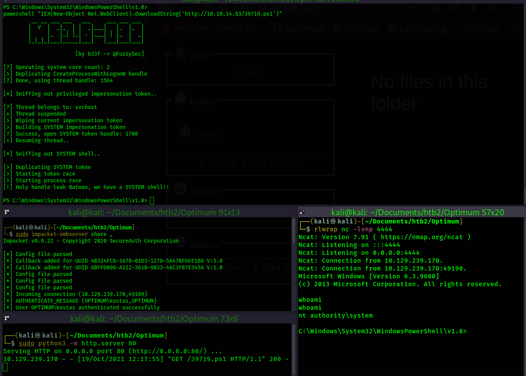
Task: Click the http.server pane vertical scrollbar
Action: (x=294, y=349)
